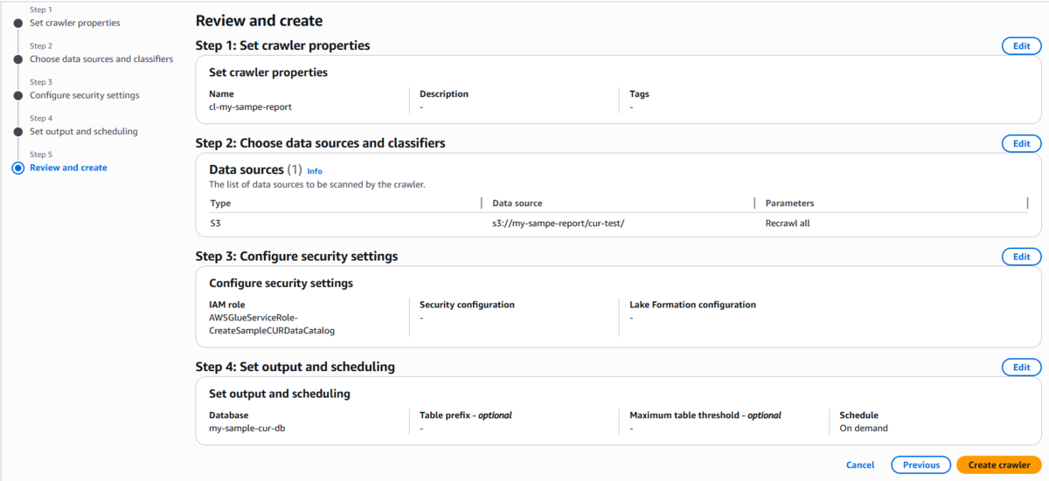Image resolution: width=1049 pixels, height=481 pixels.
Task: Jump to Configure security settings step
Action: pyautogui.click(x=84, y=95)
